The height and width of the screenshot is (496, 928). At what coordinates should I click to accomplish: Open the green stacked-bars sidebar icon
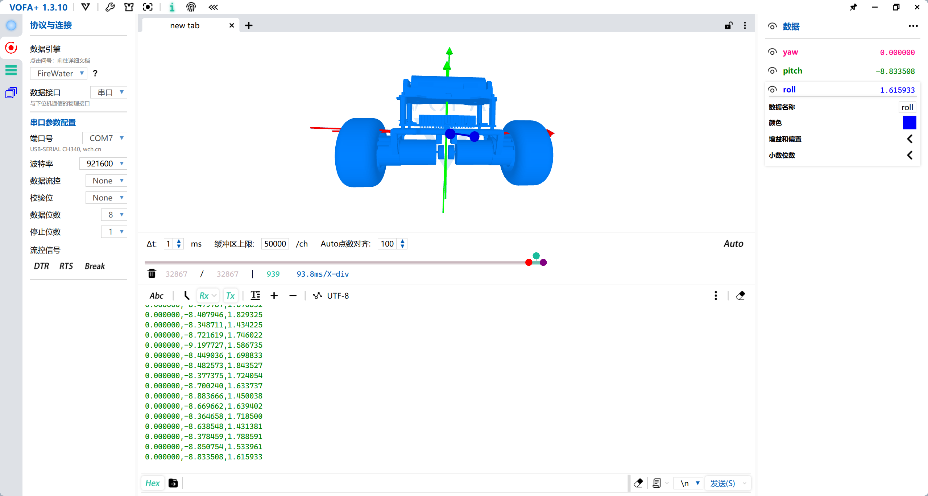(x=11, y=70)
